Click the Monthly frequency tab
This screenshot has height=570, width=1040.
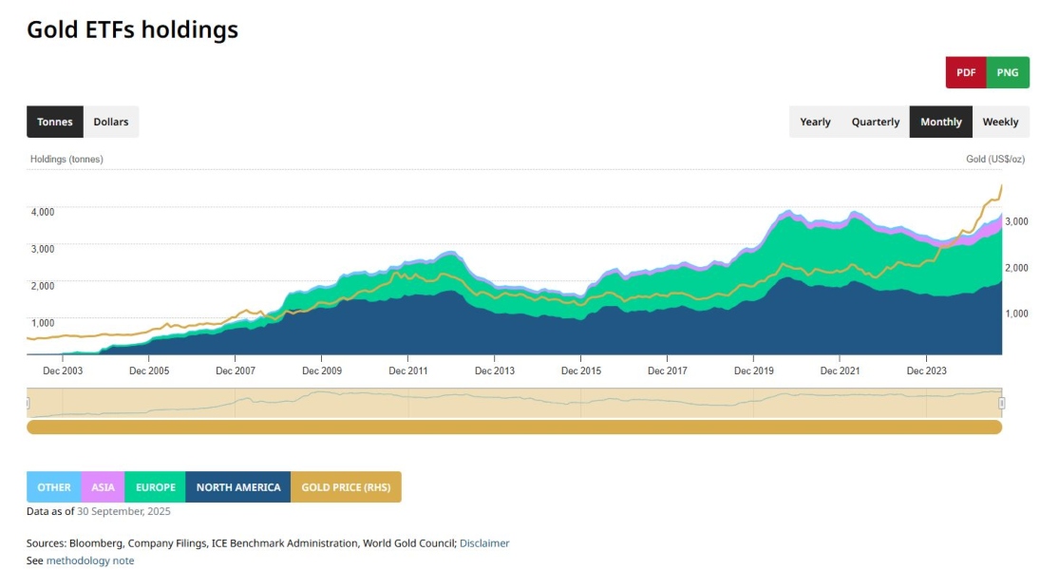(x=940, y=122)
